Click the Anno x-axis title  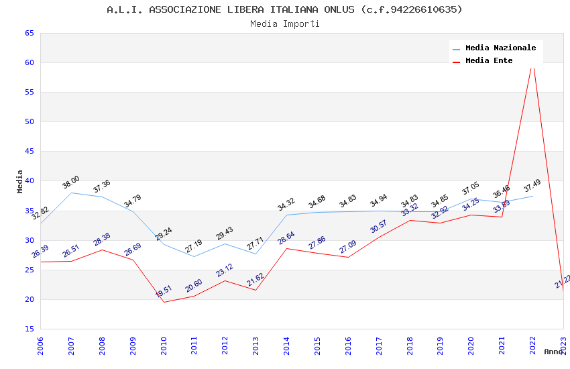point(553,352)
